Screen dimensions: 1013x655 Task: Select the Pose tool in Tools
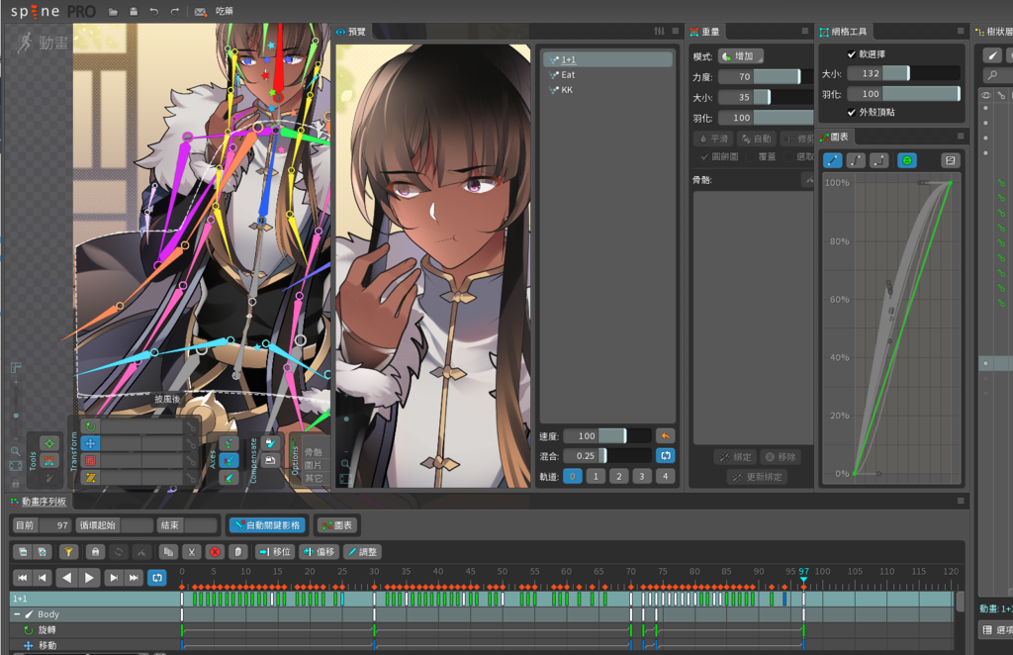(x=49, y=443)
